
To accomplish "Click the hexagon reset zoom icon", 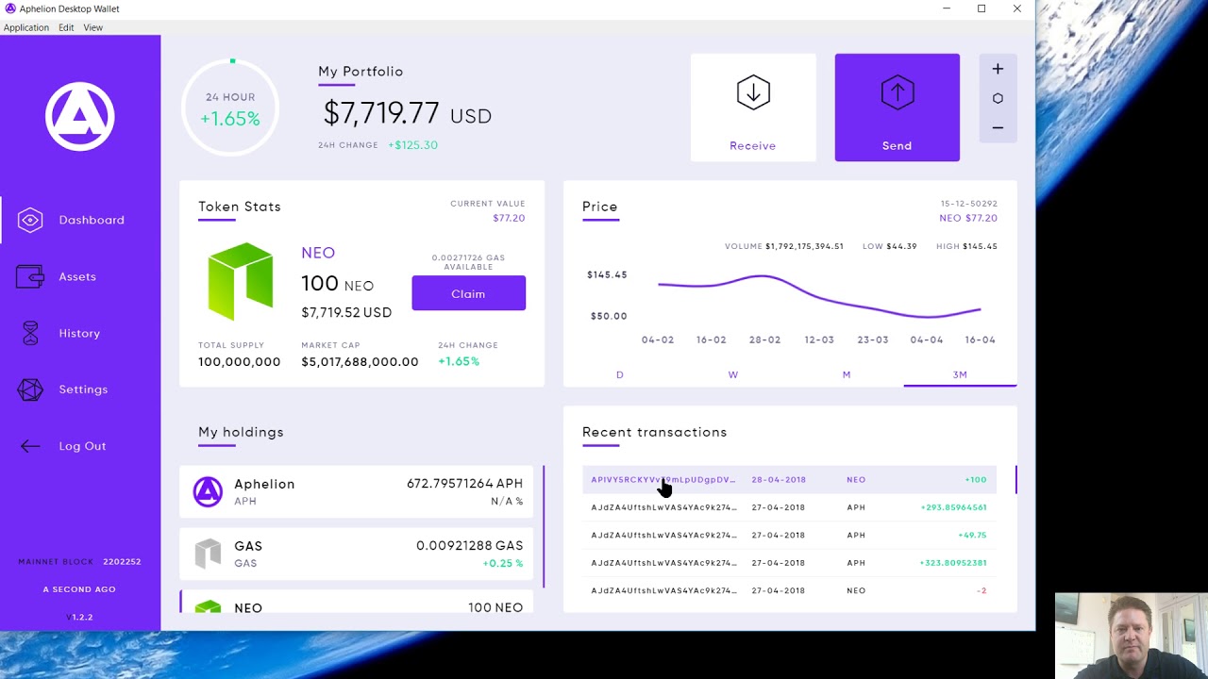I will 998,98.
